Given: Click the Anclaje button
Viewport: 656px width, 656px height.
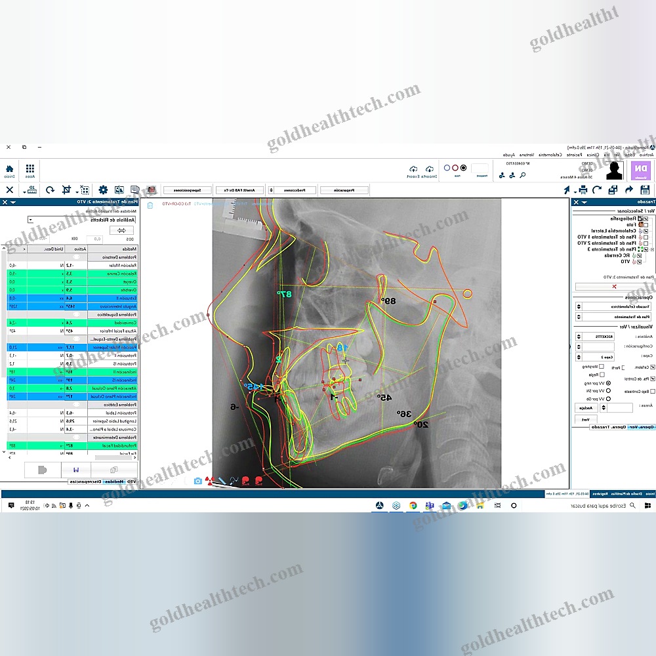Looking at the screenshot, I should pos(586,408).
